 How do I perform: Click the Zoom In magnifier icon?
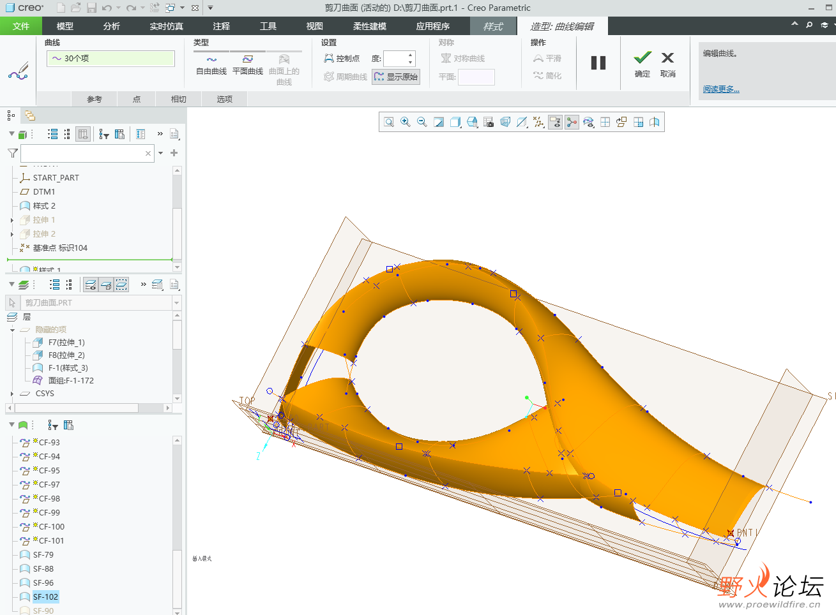pyautogui.click(x=406, y=122)
